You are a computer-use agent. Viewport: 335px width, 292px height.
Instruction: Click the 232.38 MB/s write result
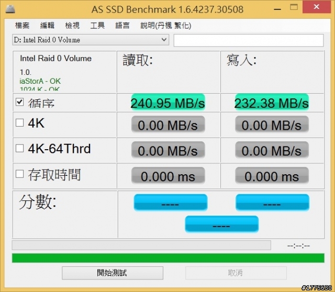(x=272, y=103)
